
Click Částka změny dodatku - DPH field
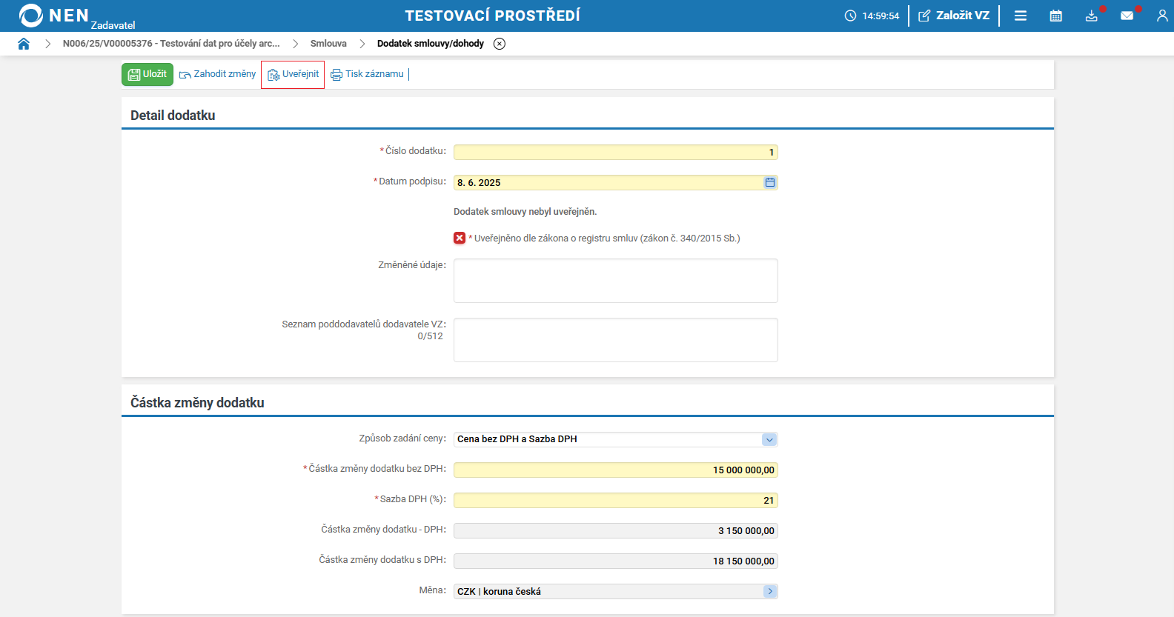click(616, 530)
